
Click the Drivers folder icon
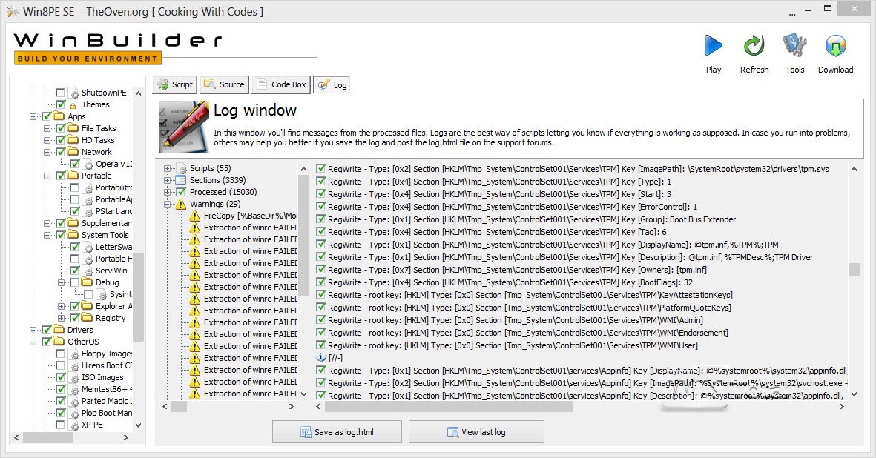tap(59, 329)
